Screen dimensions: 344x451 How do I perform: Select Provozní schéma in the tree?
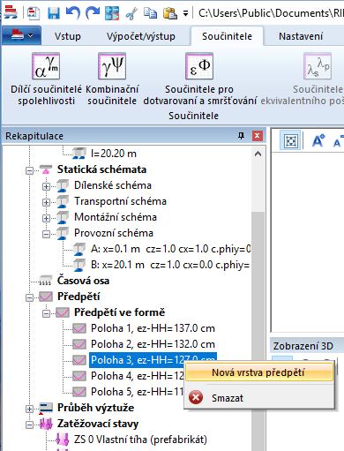[x=114, y=233]
